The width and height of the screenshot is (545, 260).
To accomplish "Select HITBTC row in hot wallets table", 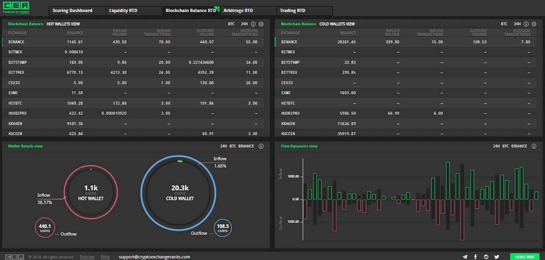I will tap(133, 103).
